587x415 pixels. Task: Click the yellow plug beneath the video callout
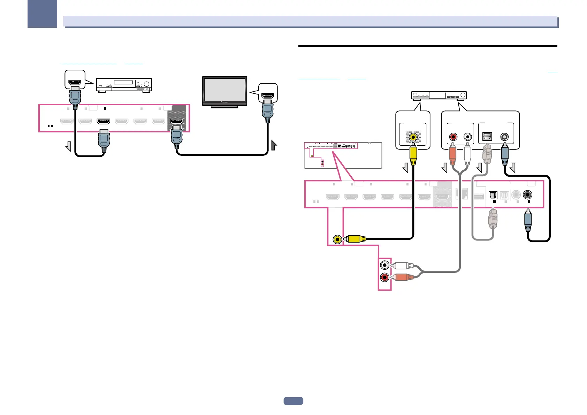click(413, 153)
